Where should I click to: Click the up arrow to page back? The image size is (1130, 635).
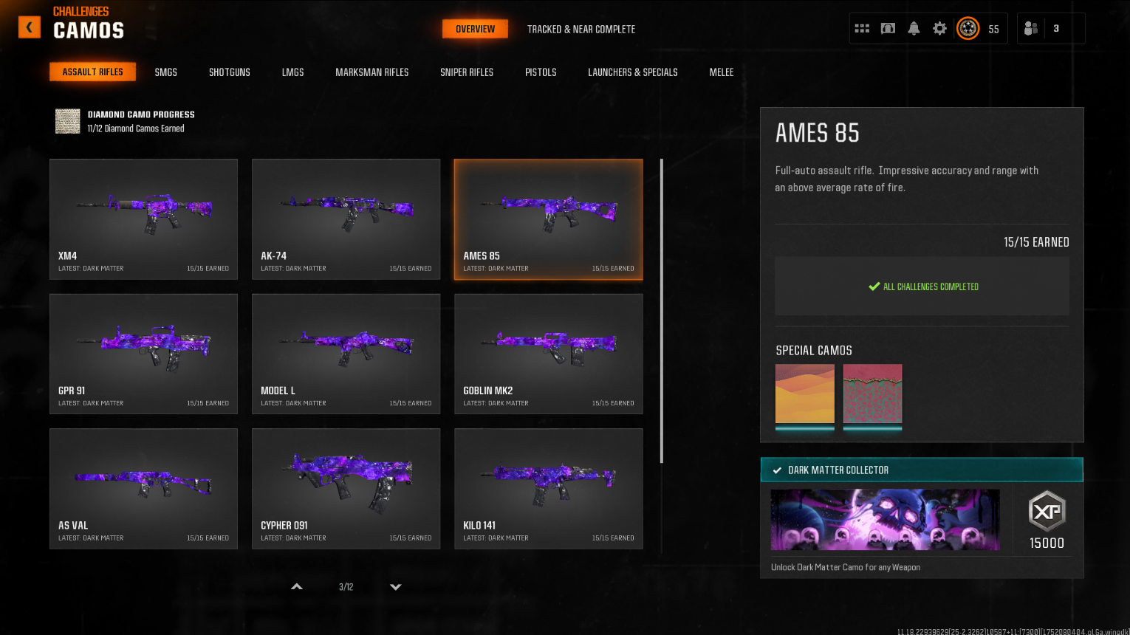click(x=296, y=586)
